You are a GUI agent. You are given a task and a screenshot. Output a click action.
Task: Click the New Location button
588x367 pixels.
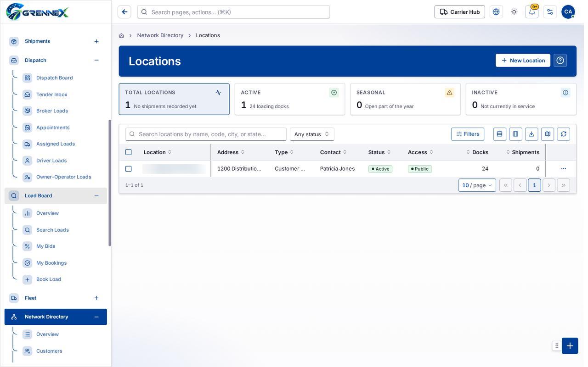523,61
